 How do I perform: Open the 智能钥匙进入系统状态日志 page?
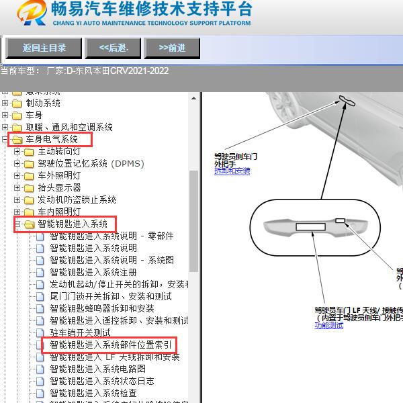pos(102,381)
